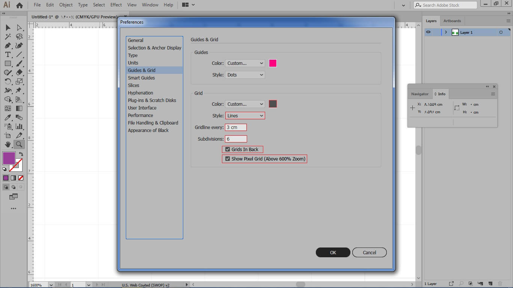The height and width of the screenshot is (288, 513).
Task: Switch to the Artboards tab
Action: click(x=452, y=21)
